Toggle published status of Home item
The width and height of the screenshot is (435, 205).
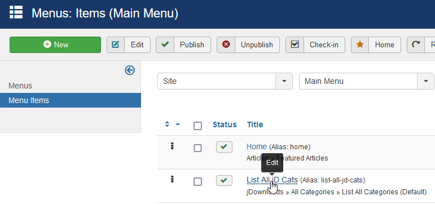tap(224, 147)
